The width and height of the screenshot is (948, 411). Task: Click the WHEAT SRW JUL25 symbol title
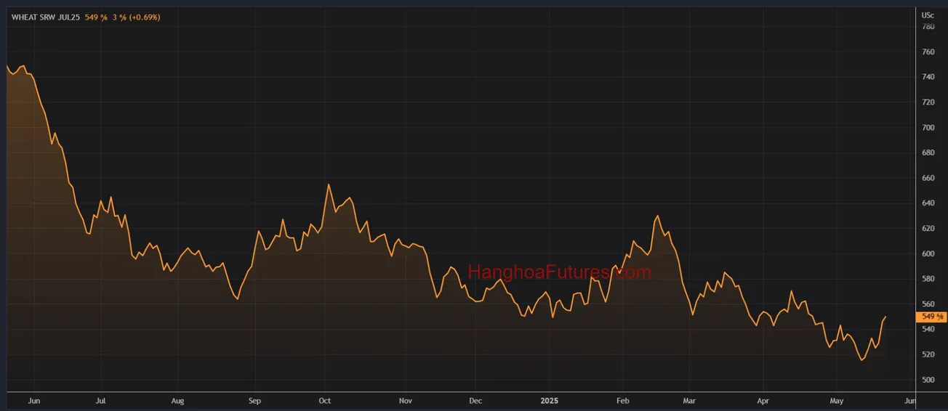[44, 17]
